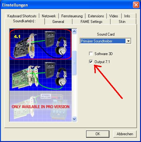Open the Video tab
The height and width of the screenshot is (142, 141).
114,16
